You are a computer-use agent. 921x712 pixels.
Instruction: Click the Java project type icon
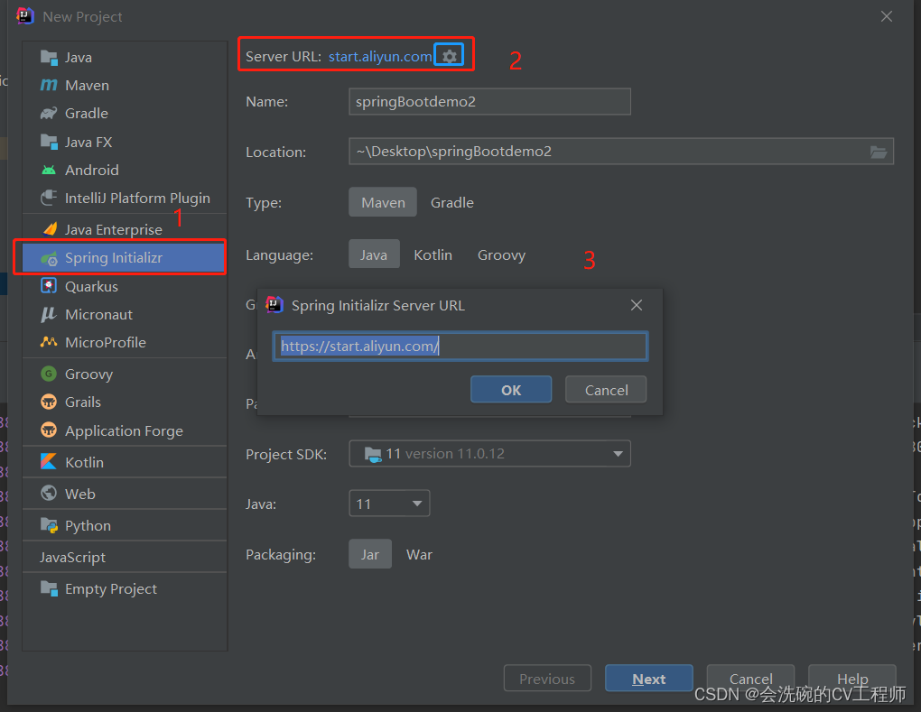pos(49,57)
